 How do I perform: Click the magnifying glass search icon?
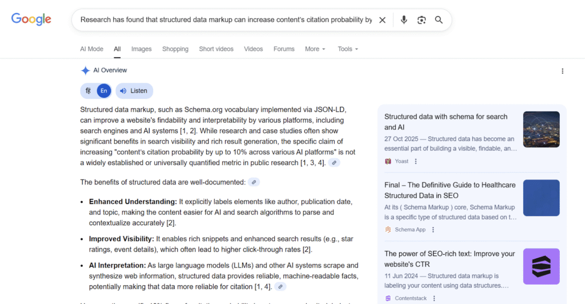tap(439, 20)
